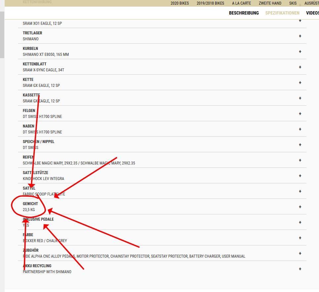
Task: Select the Schwalbe Magic Mary tire value
Action: (79, 163)
